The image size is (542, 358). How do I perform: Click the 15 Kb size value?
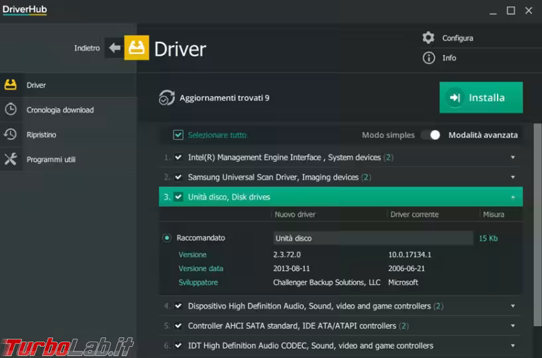488,238
